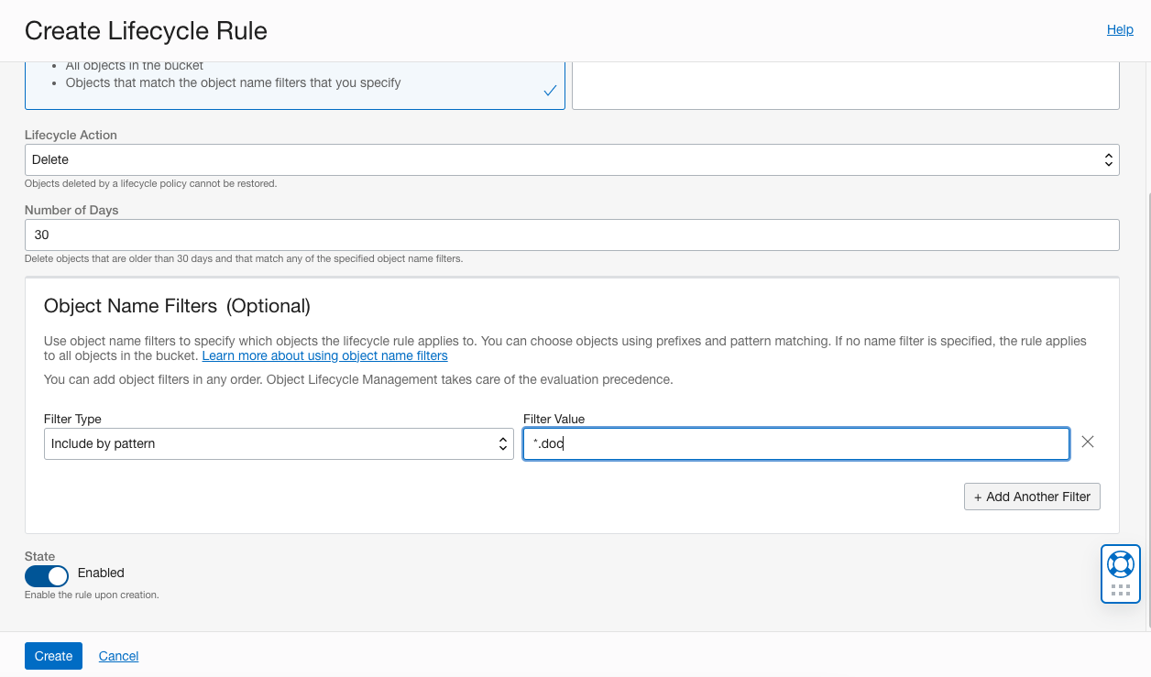Click the Create Lifecycle Rule title
Image resolution: width=1151 pixels, height=677 pixels.
pos(146,31)
